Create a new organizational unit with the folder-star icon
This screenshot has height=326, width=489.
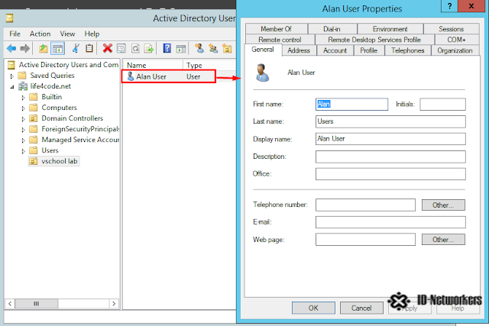(227, 48)
